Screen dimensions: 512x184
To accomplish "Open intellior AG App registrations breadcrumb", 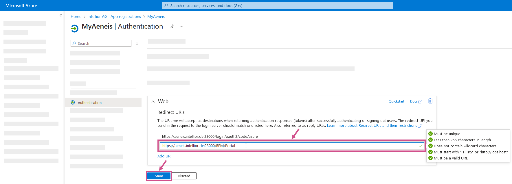I will 114,16.
